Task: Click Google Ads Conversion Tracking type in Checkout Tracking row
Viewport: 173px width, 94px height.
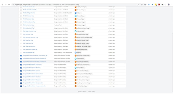Action: (x=62, y=59)
